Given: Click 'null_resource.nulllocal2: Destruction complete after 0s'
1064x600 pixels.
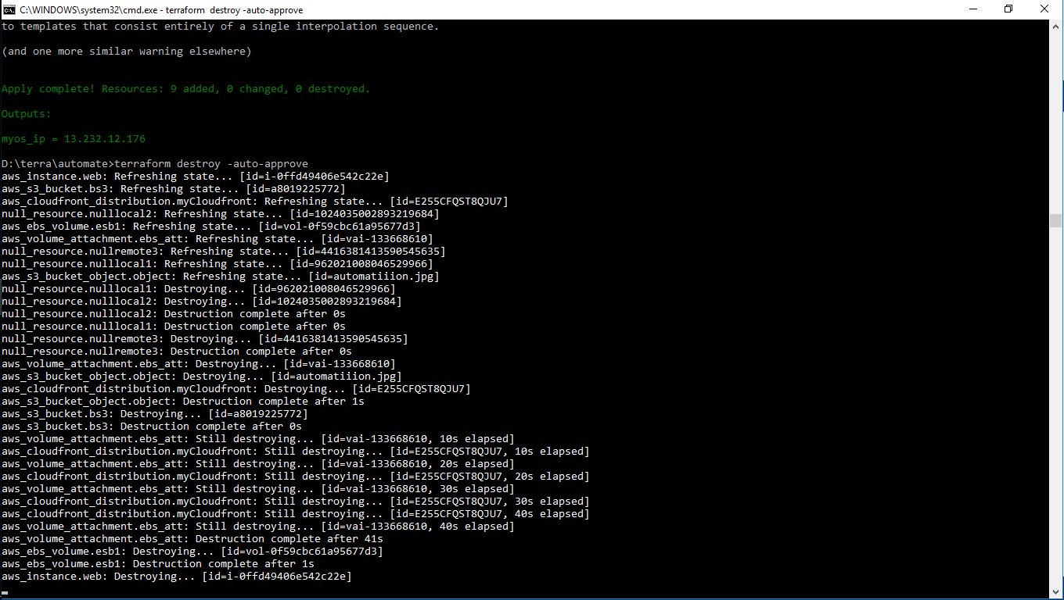Looking at the screenshot, I should (174, 314).
